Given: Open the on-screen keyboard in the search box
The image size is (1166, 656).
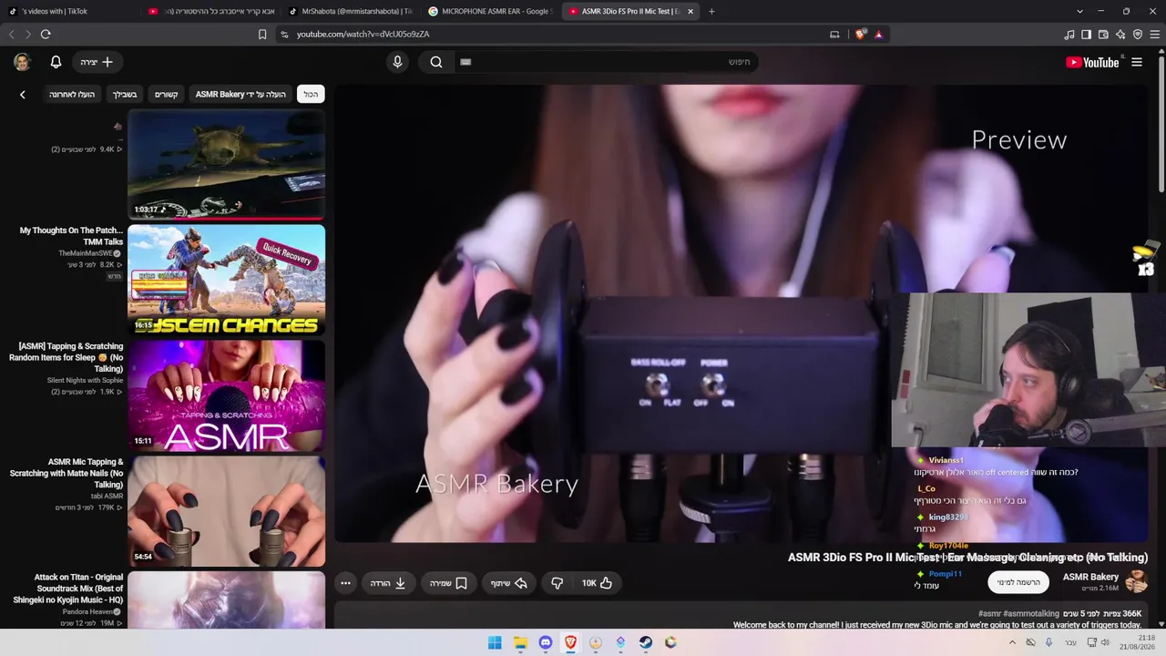Looking at the screenshot, I should tap(465, 62).
